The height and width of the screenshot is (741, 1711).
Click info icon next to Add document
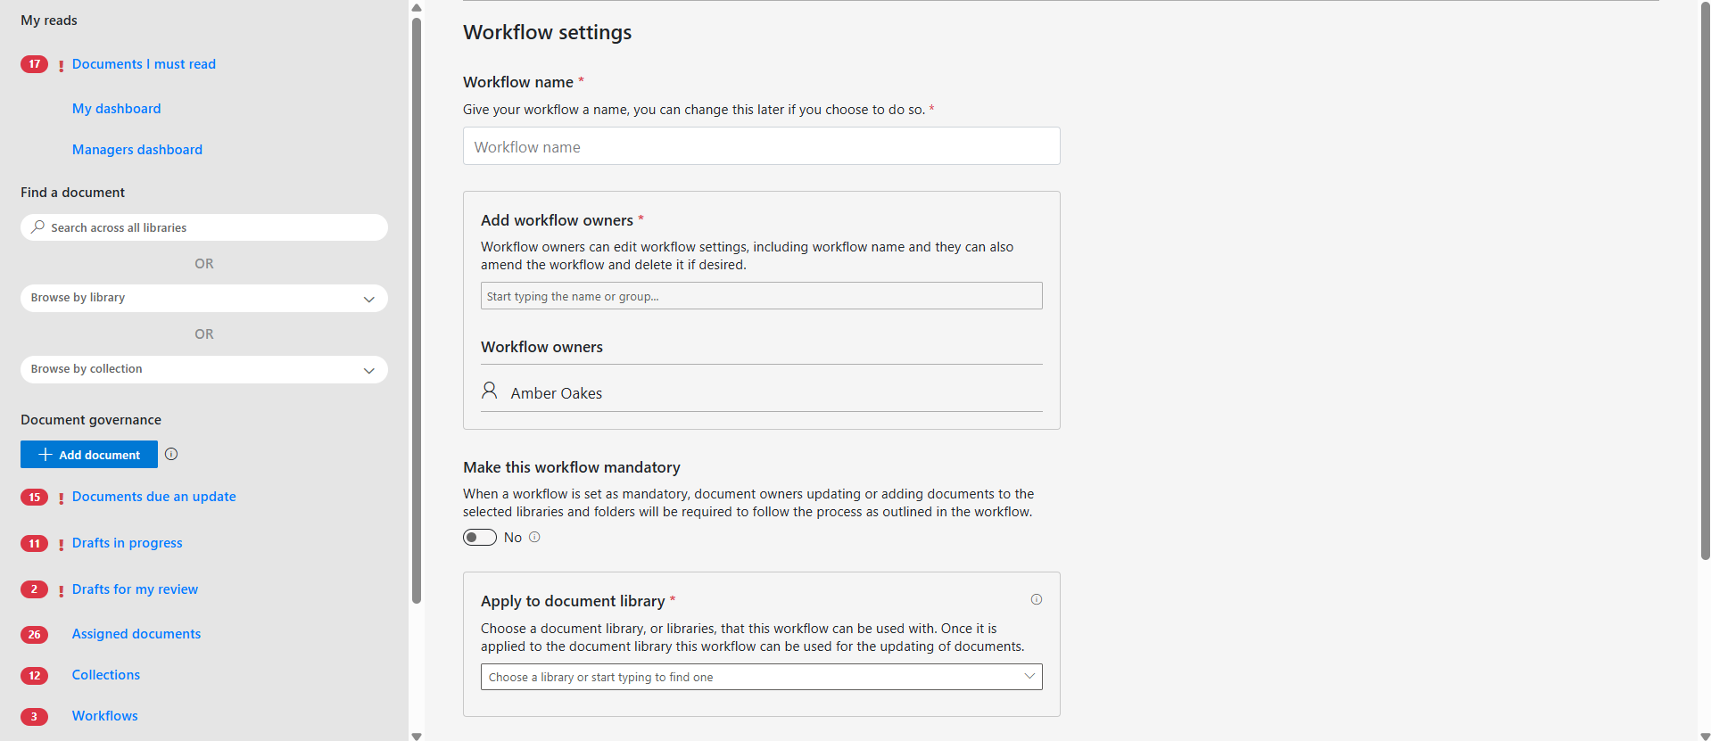click(171, 454)
